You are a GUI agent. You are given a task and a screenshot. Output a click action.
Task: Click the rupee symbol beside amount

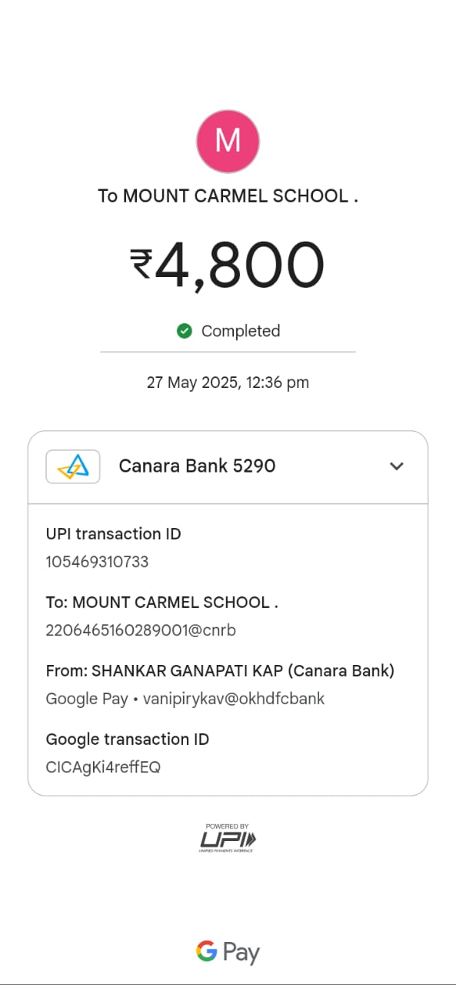141,264
